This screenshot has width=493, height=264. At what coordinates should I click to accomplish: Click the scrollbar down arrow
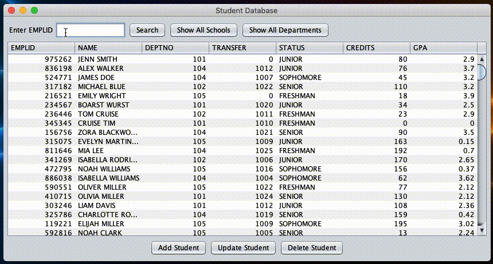click(x=482, y=230)
